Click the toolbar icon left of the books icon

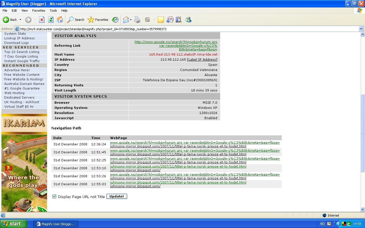tap(170, 20)
